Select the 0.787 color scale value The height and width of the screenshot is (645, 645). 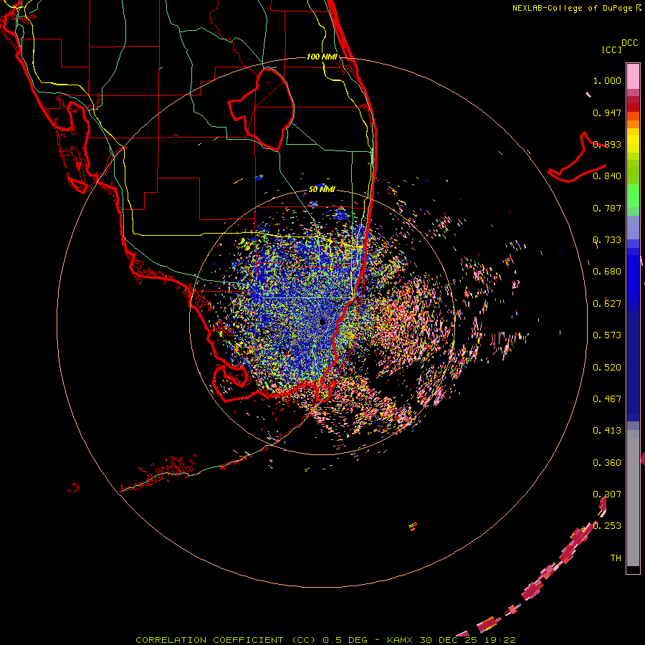(607, 208)
